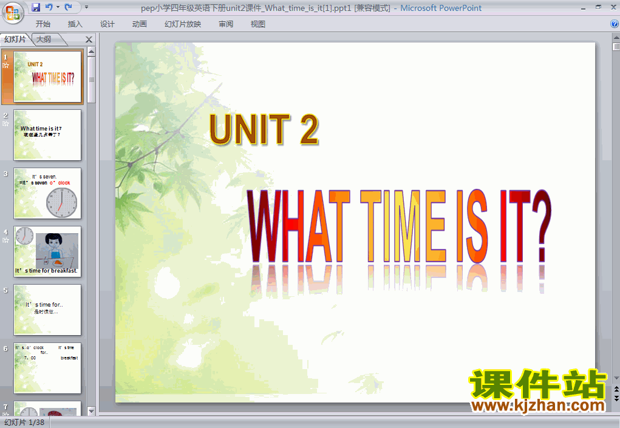Open the 视图 ribbon tab
Image resolution: width=620 pixels, height=428 pixels.
tap(258, 24)
